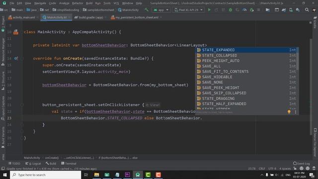Click the user avatar icon in toolbar
This screenshot has width=318, height=179.
314,10
